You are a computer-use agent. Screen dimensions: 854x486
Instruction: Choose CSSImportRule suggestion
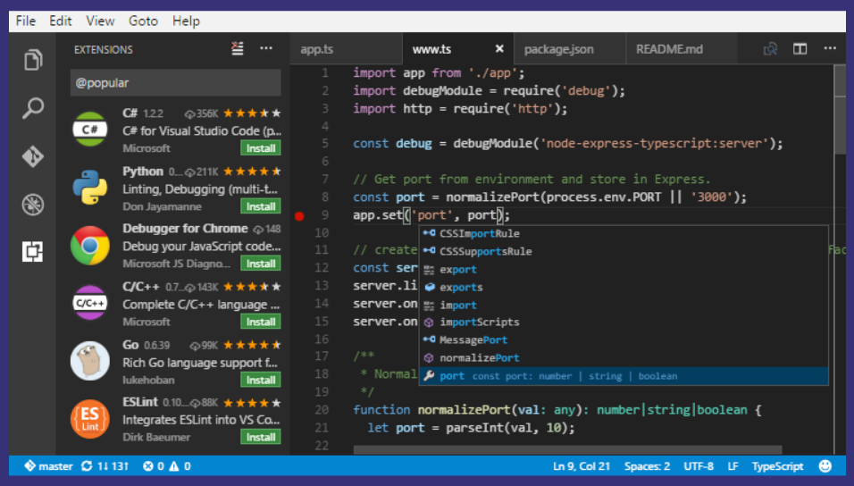pyautogui.click(x=624, y=233)
